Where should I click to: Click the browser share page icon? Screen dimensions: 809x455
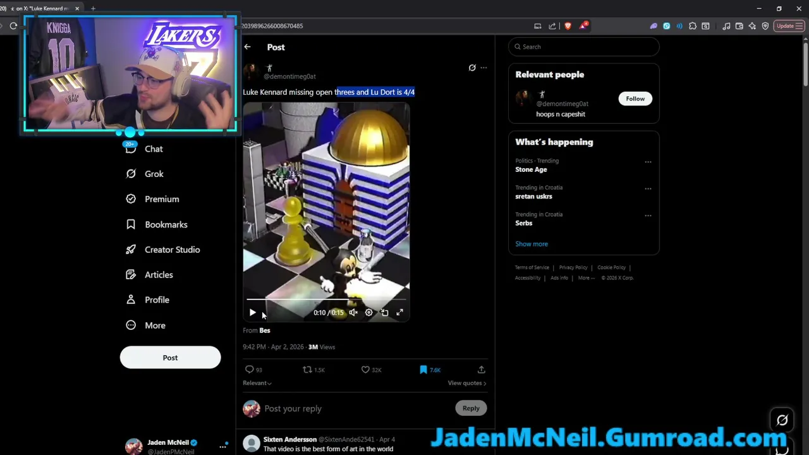(552, 26)
